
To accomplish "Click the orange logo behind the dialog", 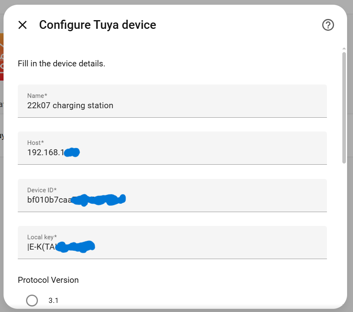I will point(2,56).
